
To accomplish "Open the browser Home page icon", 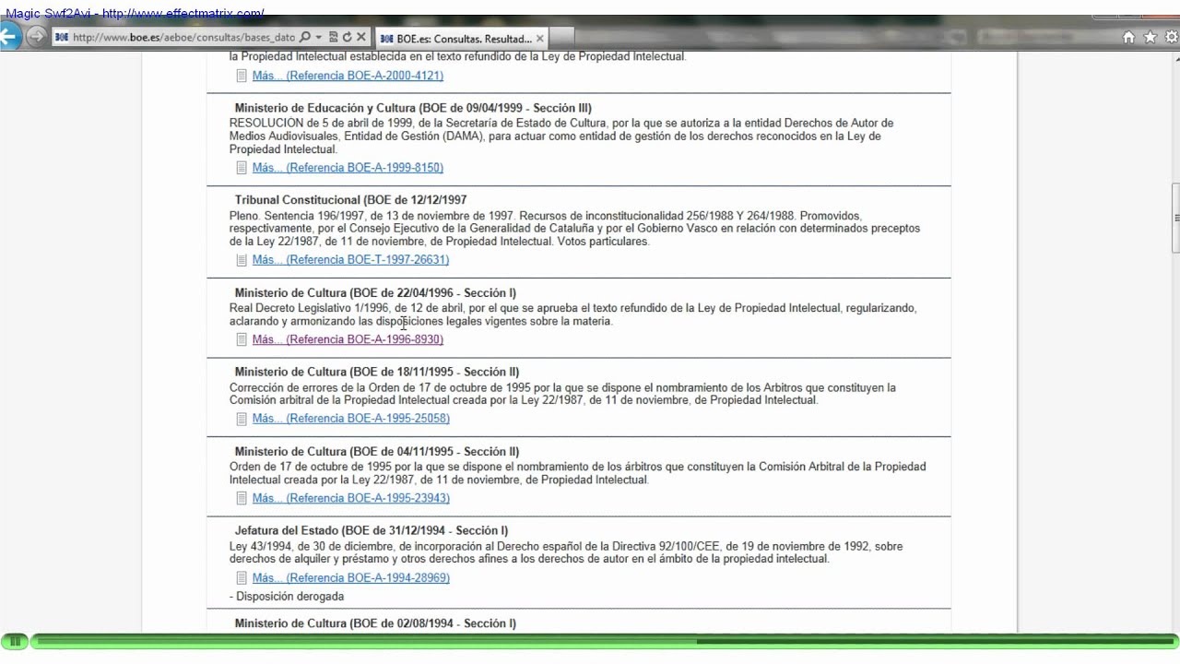I will pyautogui.click(x=1128, y=38).
